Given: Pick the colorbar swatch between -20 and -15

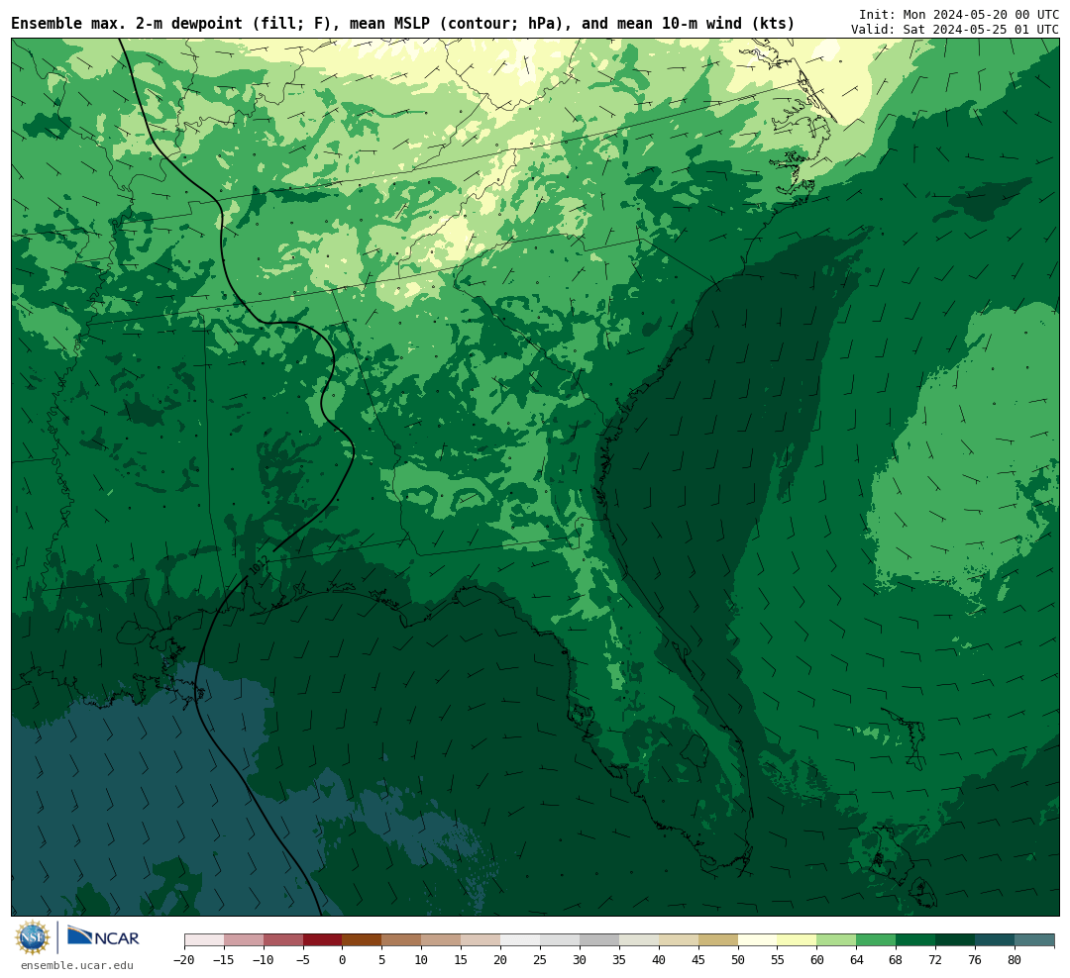Looking at the screenshot, I should coord(204,939).
